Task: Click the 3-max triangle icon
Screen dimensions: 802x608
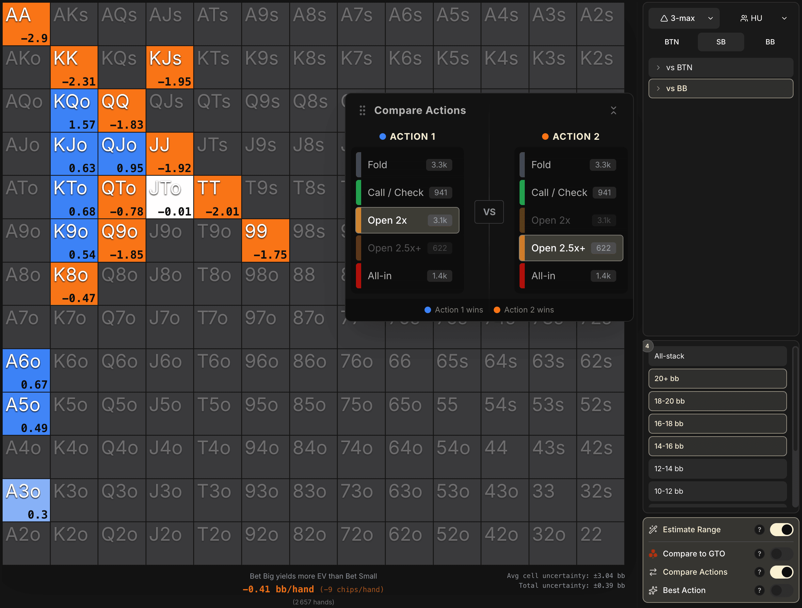Action: (664, 18)
